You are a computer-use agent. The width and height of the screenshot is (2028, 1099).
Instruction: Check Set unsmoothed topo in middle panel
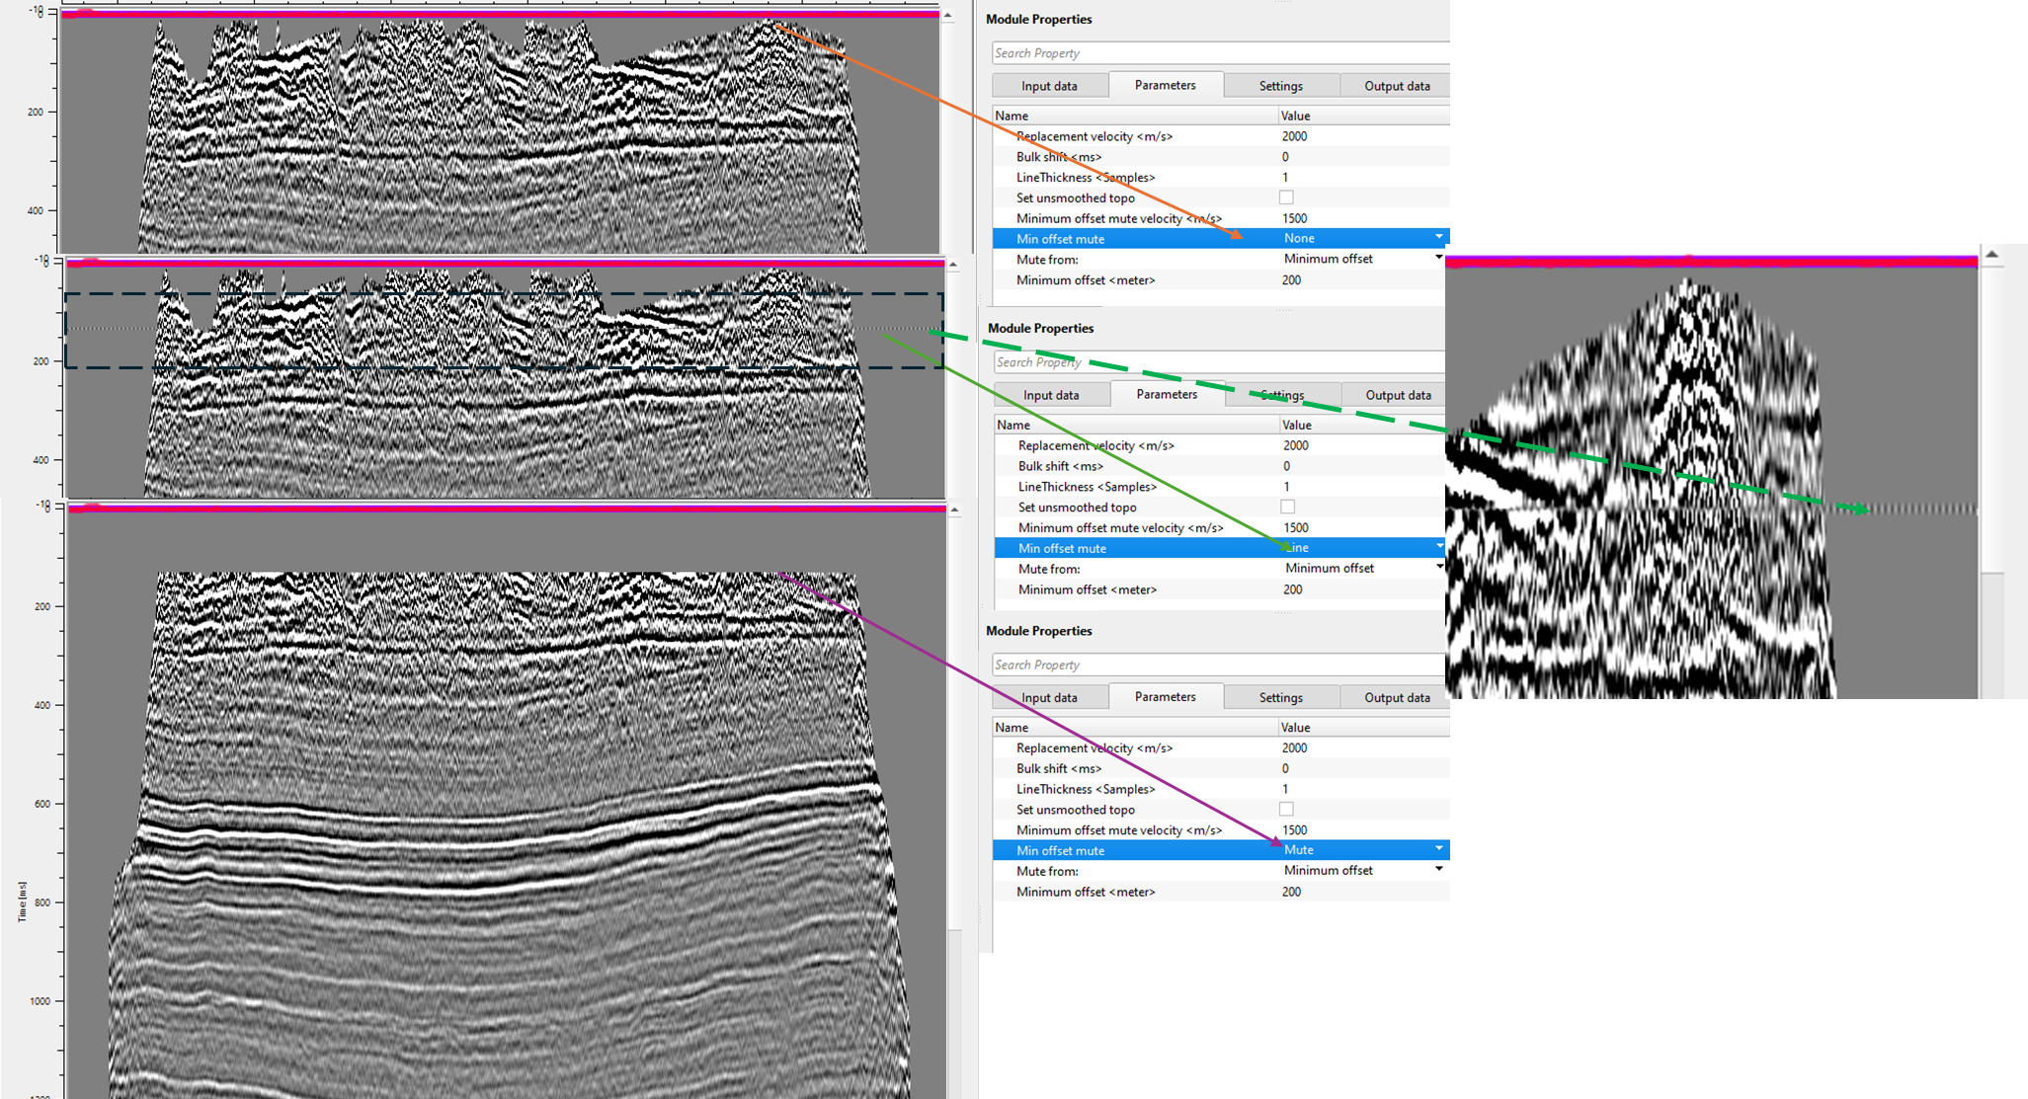pos(1288,506)
